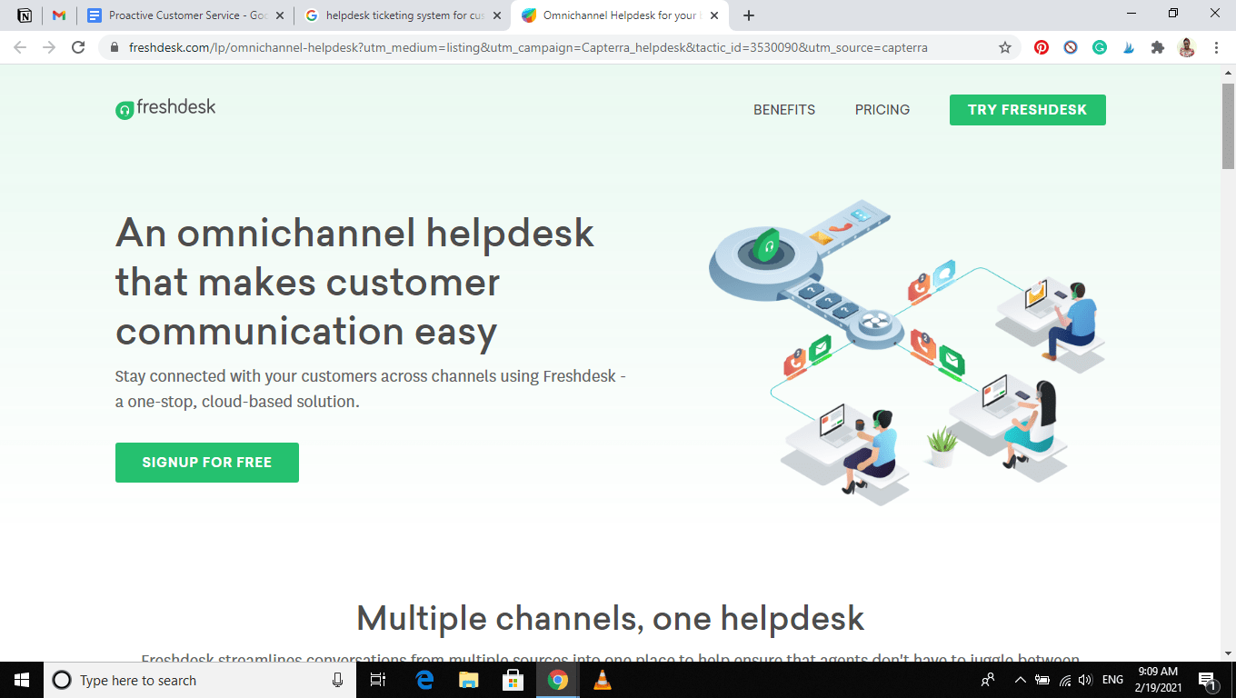Click the Chrome taskbar icon

pos(558,680)
